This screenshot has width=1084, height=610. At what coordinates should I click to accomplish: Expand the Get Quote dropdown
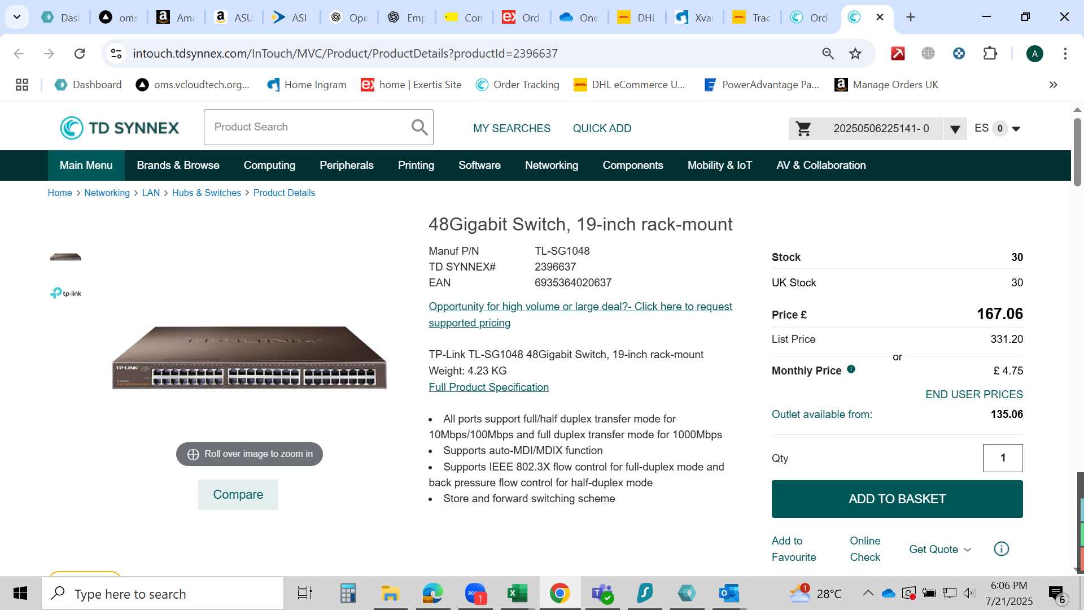click(x=940, y=550)
